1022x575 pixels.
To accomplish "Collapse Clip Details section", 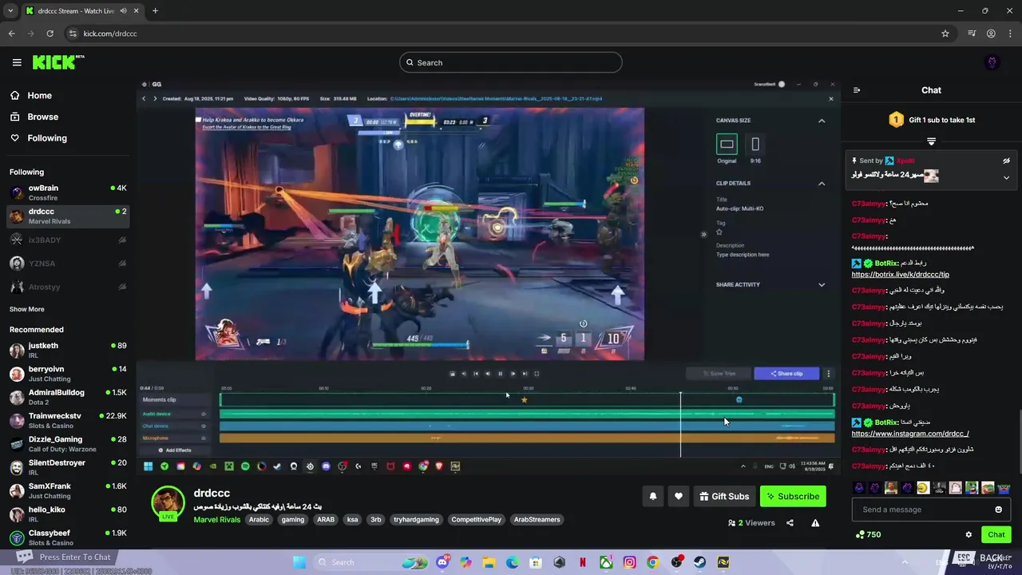I will (822, 184).
